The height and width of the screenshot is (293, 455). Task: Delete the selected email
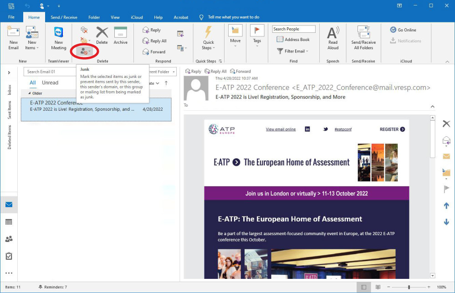pyautogui.click(x=102, y=36)
